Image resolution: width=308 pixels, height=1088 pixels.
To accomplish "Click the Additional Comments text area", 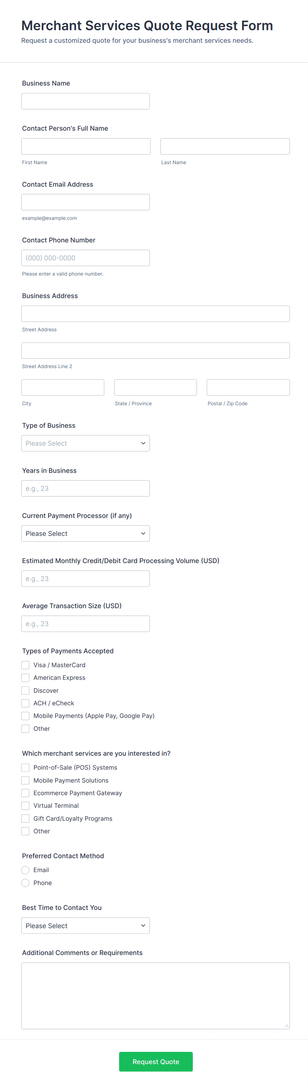I will 155,995.
